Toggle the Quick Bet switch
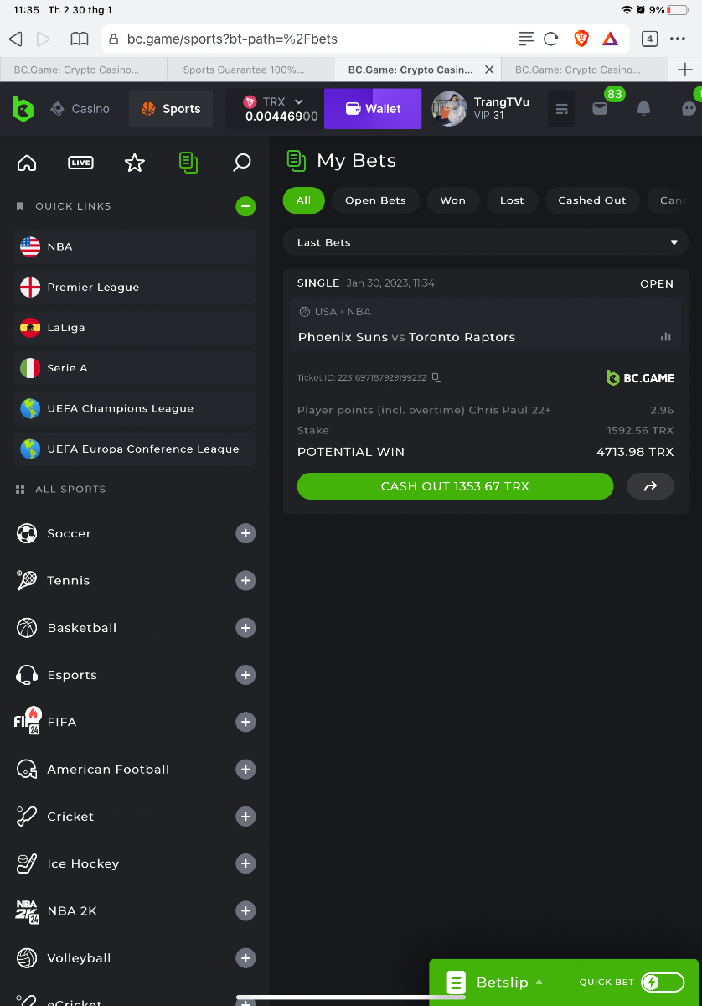The height and width of the screenshot is (1006, 702). coord(662,983)
